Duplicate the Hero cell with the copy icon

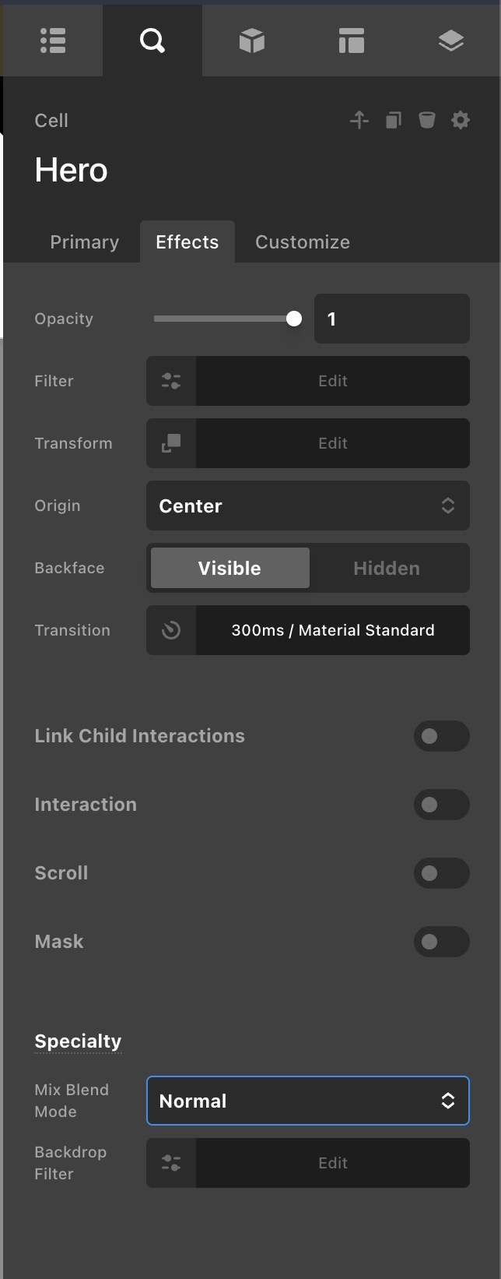coord(393,120)
